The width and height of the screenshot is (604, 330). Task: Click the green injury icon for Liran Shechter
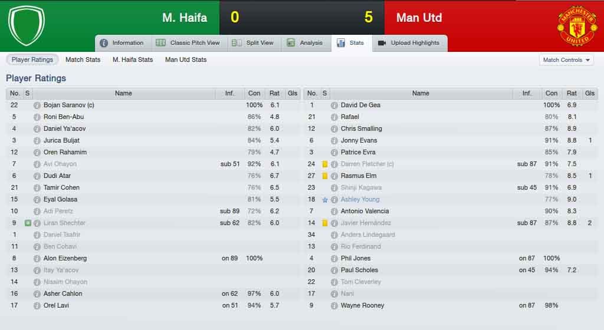28,223
